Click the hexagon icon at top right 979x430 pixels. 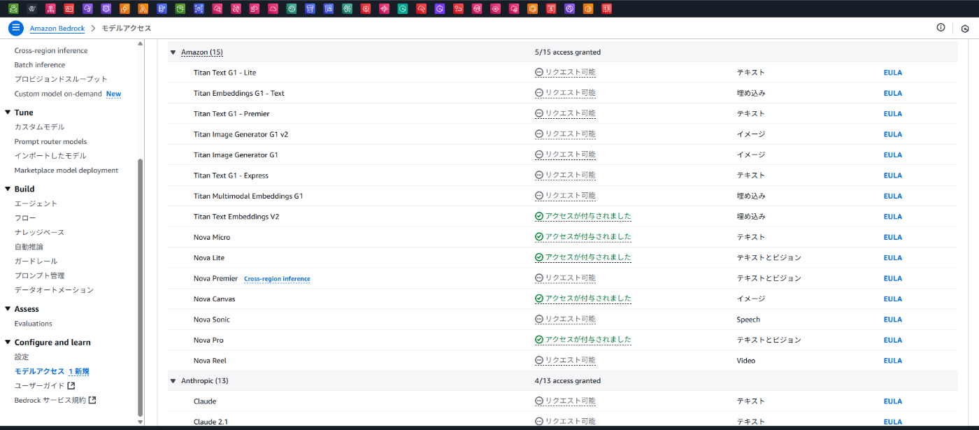coord(965,29)
